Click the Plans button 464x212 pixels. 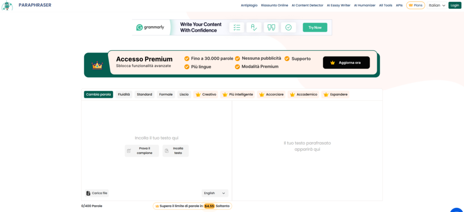(x=416, y=5)
